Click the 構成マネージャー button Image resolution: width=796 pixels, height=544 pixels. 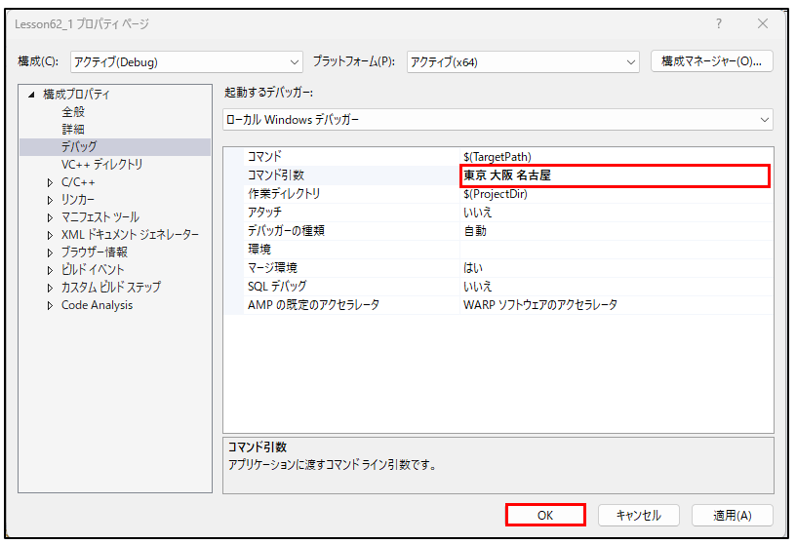pyautogui.click(x=711, y=61)
